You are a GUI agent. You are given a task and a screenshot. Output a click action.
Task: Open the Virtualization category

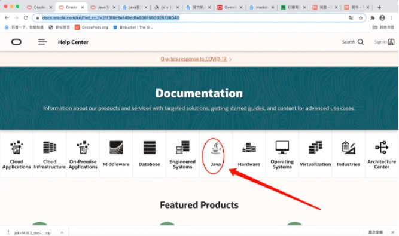[315, 154]
